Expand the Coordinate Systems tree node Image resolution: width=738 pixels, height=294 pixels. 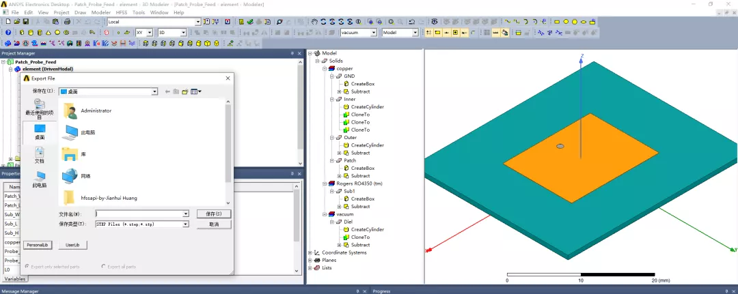pyautogui.click(x=310, y=252)
